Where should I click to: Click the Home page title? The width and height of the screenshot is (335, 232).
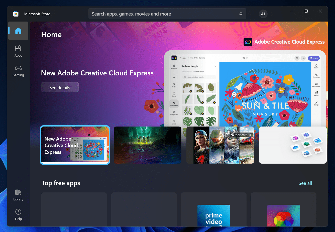point(51,35)
